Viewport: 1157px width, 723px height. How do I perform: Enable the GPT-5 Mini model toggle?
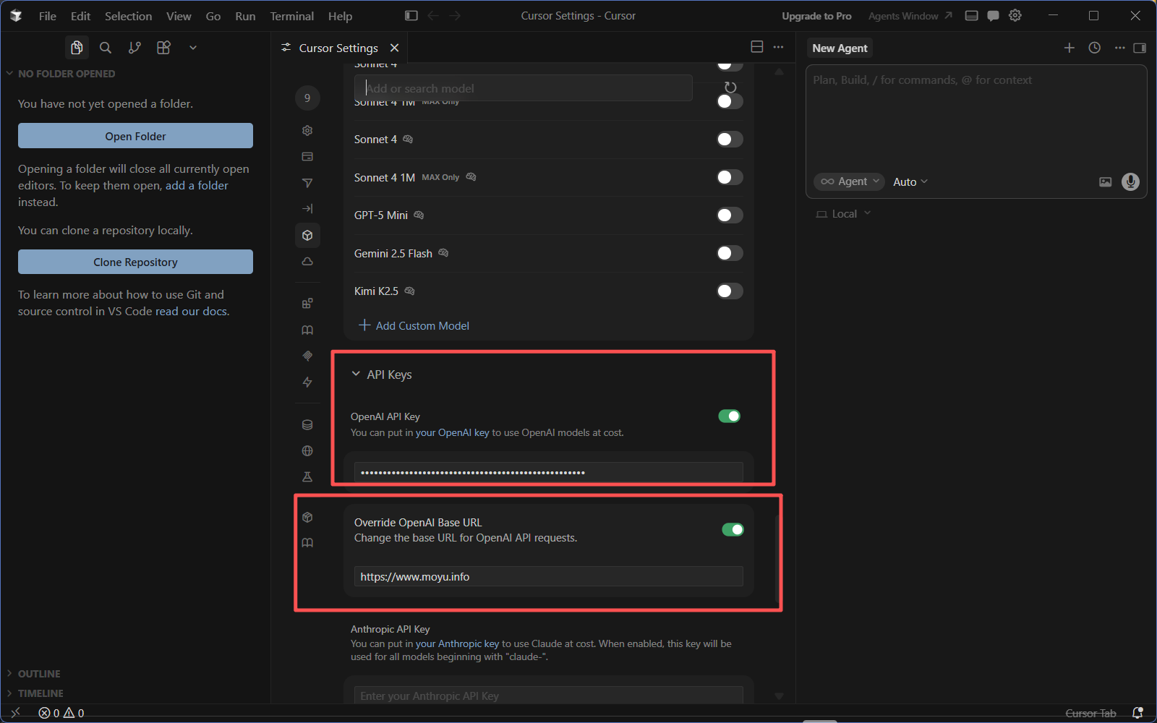click(x=730, y=215)
